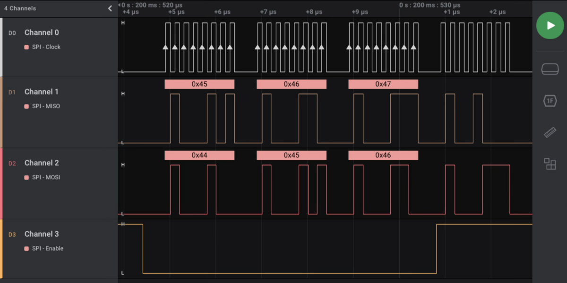The image size is (567, 283).
Task: Select the 0x44 decoded byte on MOSI
Action: click(x=199, y=155)
